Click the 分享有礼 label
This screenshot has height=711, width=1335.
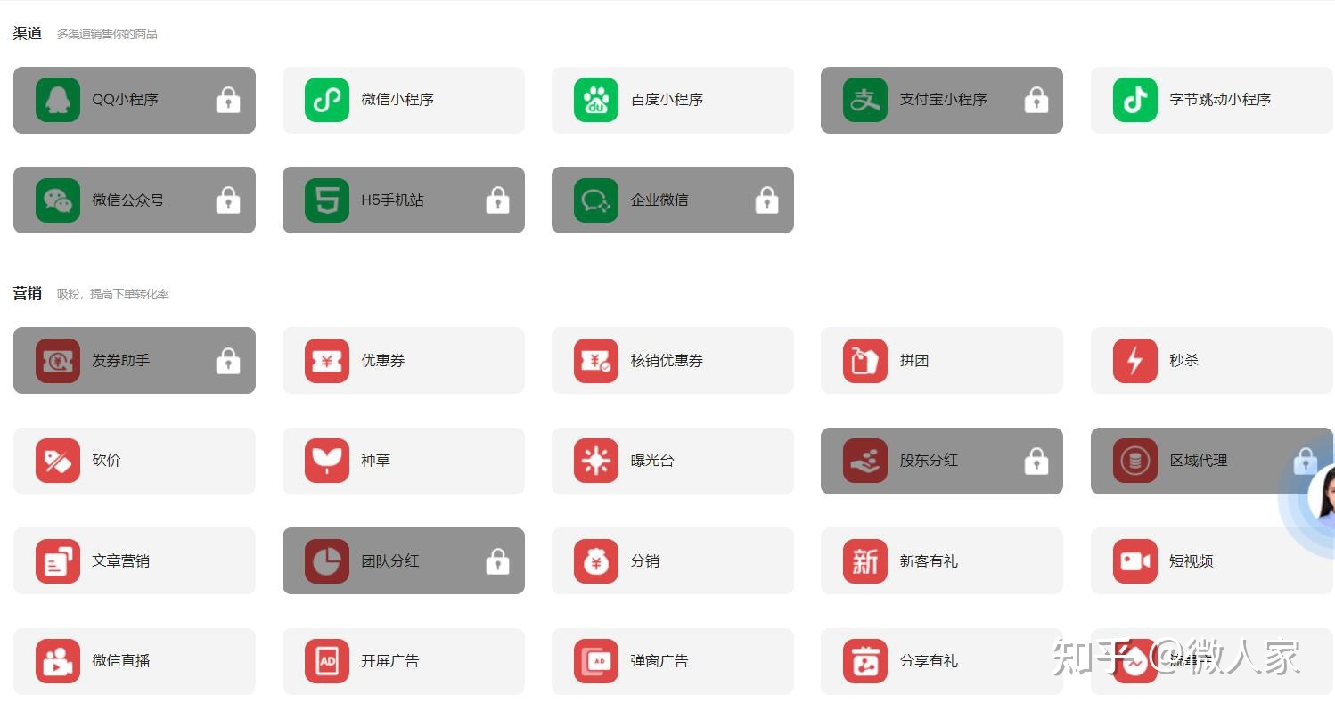pos(929,661)
